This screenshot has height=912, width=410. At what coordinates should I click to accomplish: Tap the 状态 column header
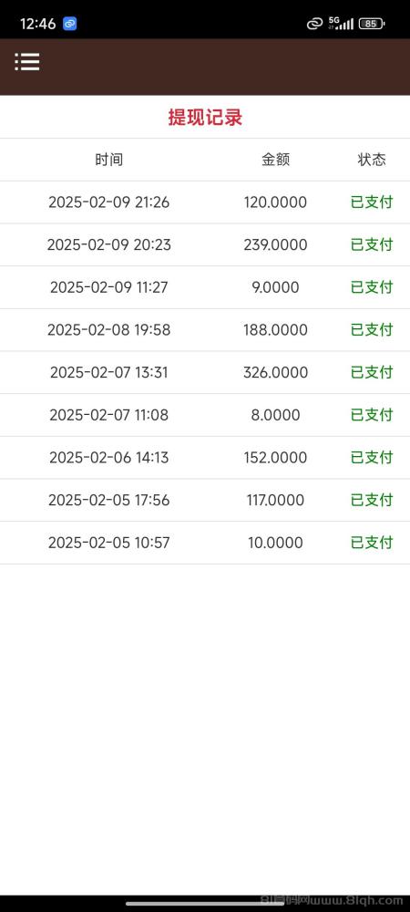point(372,160)
